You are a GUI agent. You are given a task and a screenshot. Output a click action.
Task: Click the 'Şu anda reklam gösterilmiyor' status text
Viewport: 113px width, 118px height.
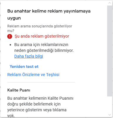pyautogui.click(x=42, y=36)
